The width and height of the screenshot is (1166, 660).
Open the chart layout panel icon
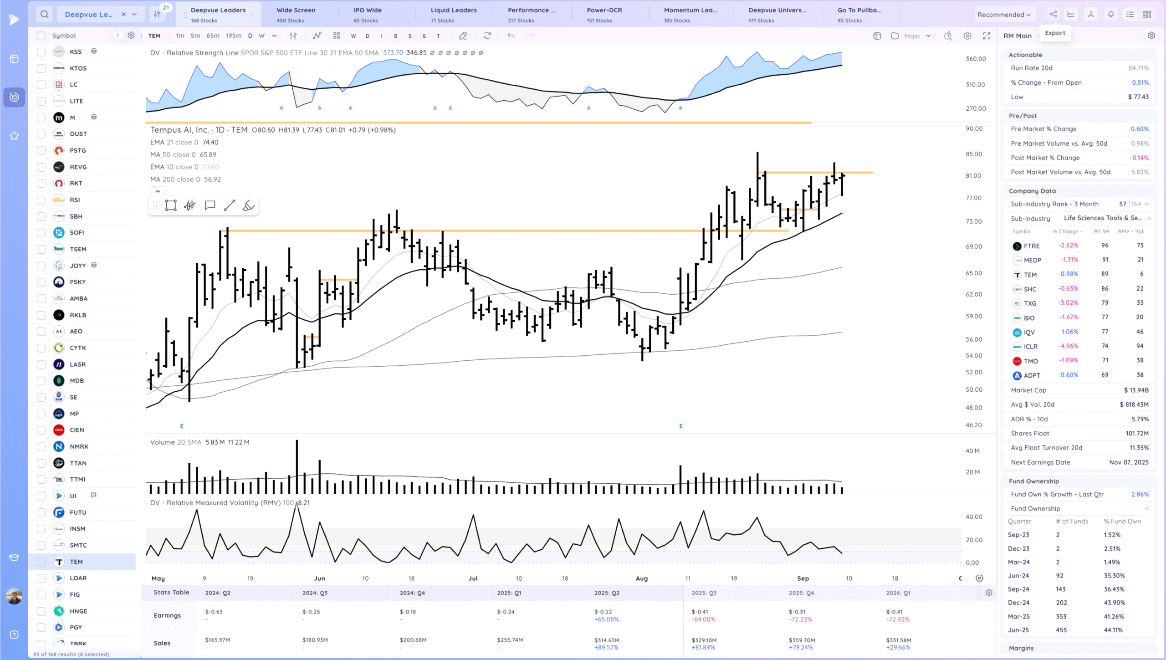tap(877, 36)
